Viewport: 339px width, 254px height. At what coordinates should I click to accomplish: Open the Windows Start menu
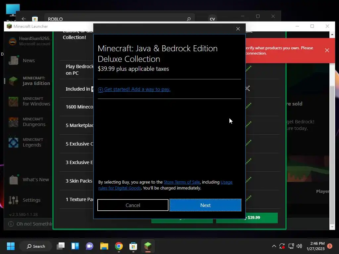(x=11, y=246)
